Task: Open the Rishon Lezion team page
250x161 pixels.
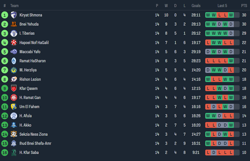Action: tap(30, 79)
